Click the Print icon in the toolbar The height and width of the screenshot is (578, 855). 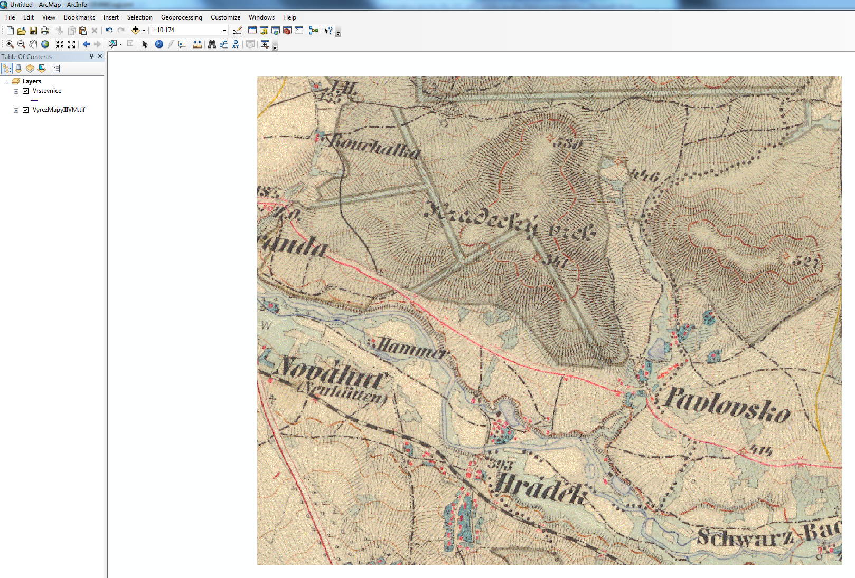pos(45,31)
